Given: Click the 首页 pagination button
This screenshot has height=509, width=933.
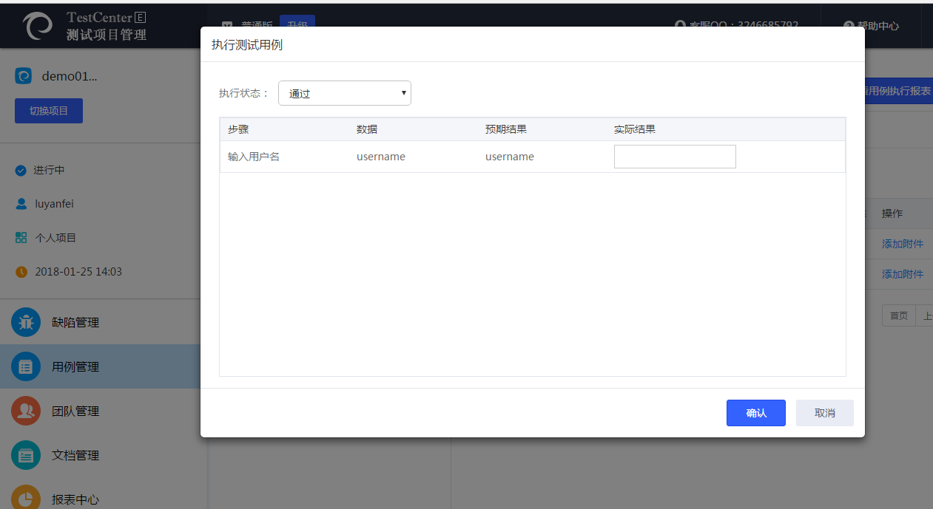Looking at the screenshot, I should coord(898,315).
